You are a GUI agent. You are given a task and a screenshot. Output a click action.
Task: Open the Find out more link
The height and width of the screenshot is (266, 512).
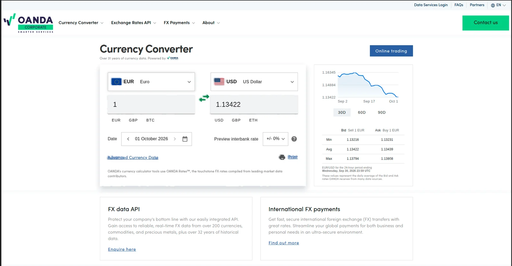pos(284,243)
